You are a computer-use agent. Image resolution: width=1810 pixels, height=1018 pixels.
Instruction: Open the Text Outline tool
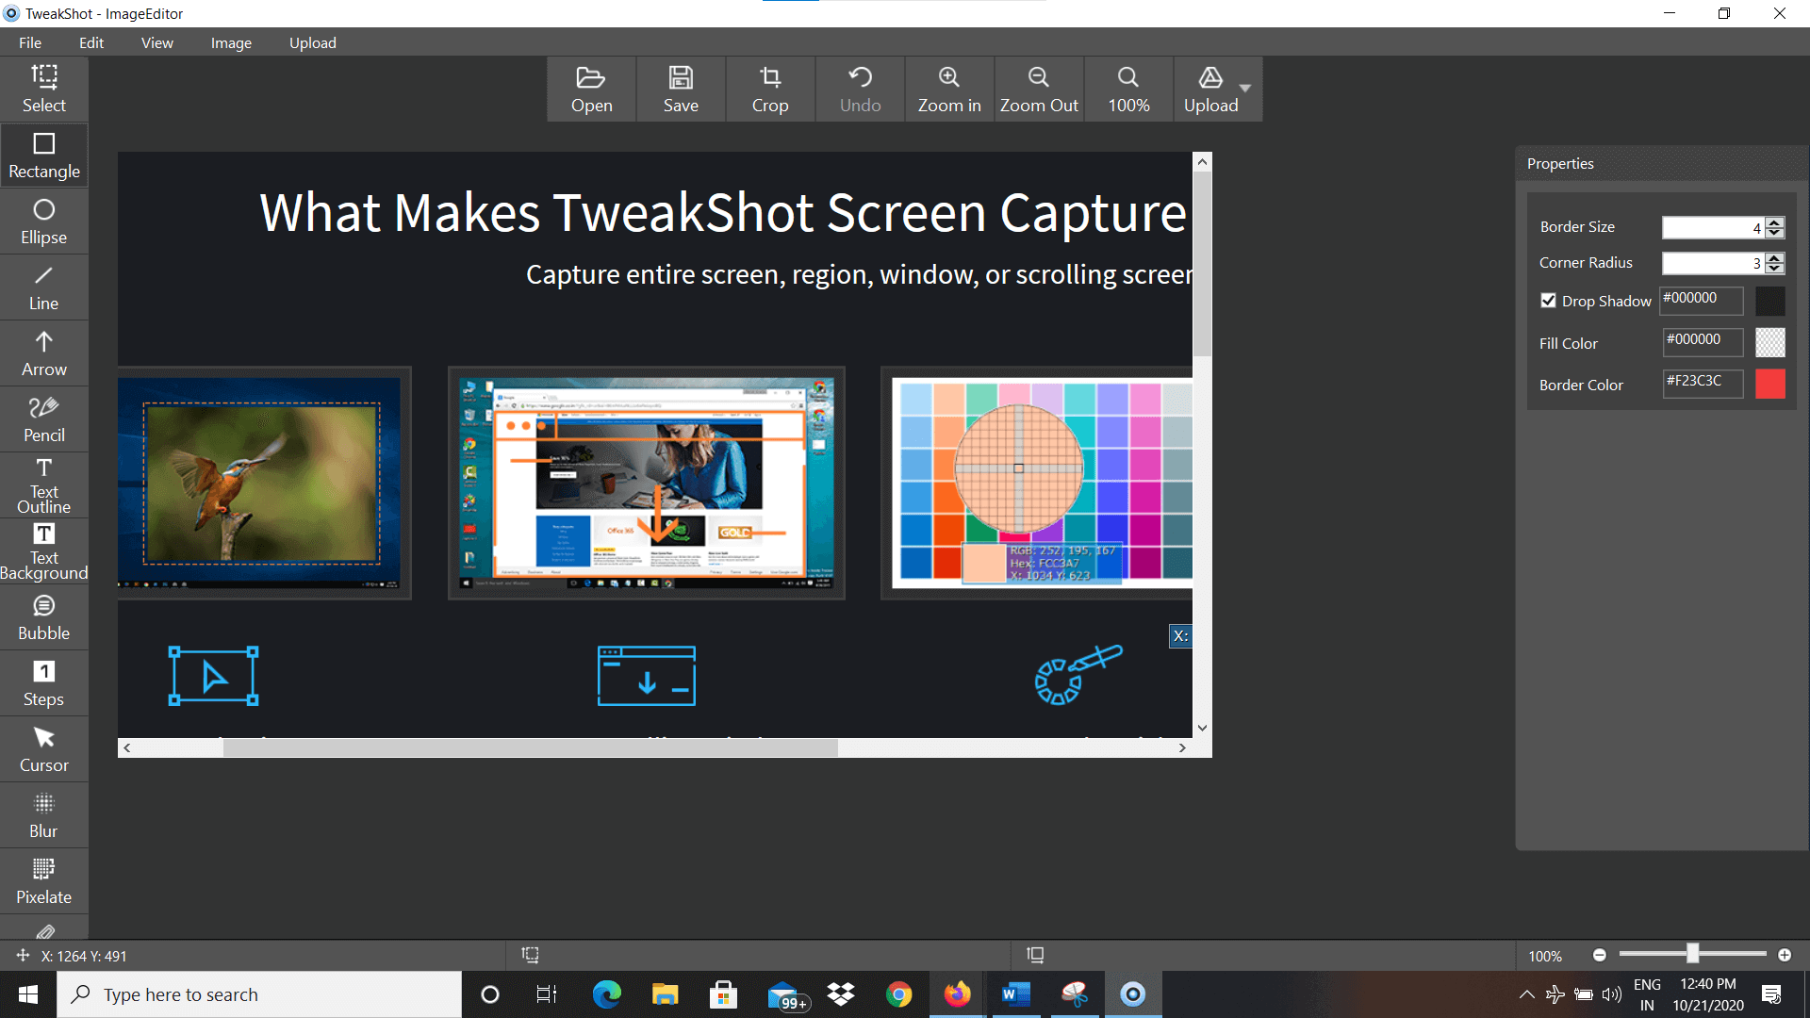(x=43, y=484)
